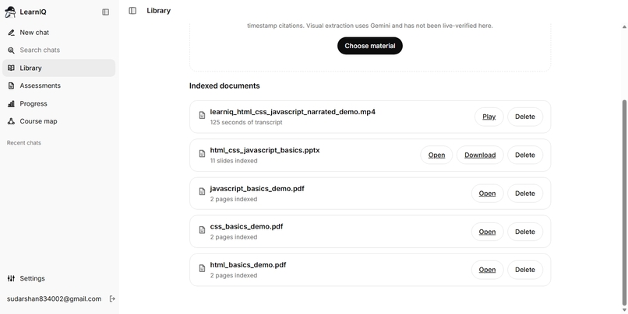Delete learniq_html_css_javascript_narrated_demo.mp4
The width and height of the screenshot is (628, 314).
[x=525, y=117]
